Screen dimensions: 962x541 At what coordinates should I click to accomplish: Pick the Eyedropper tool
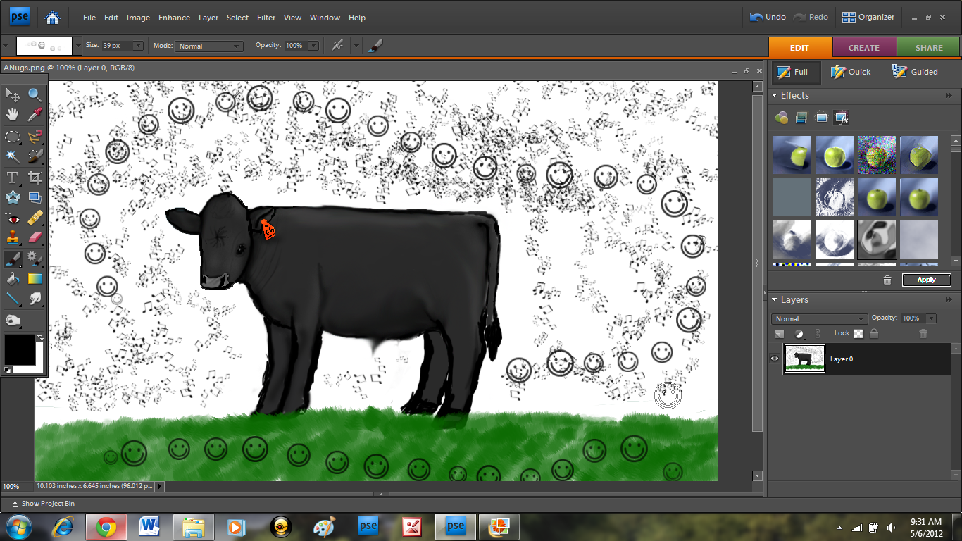click(x=35, y=115)
